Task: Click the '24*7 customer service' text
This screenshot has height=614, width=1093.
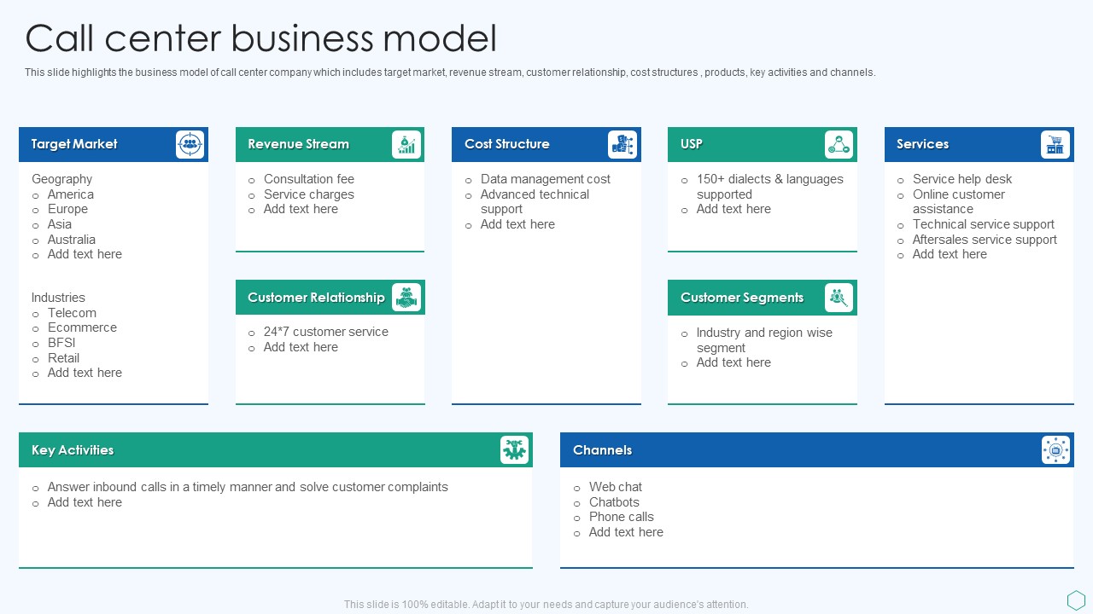Action: (x=326, y=332)
